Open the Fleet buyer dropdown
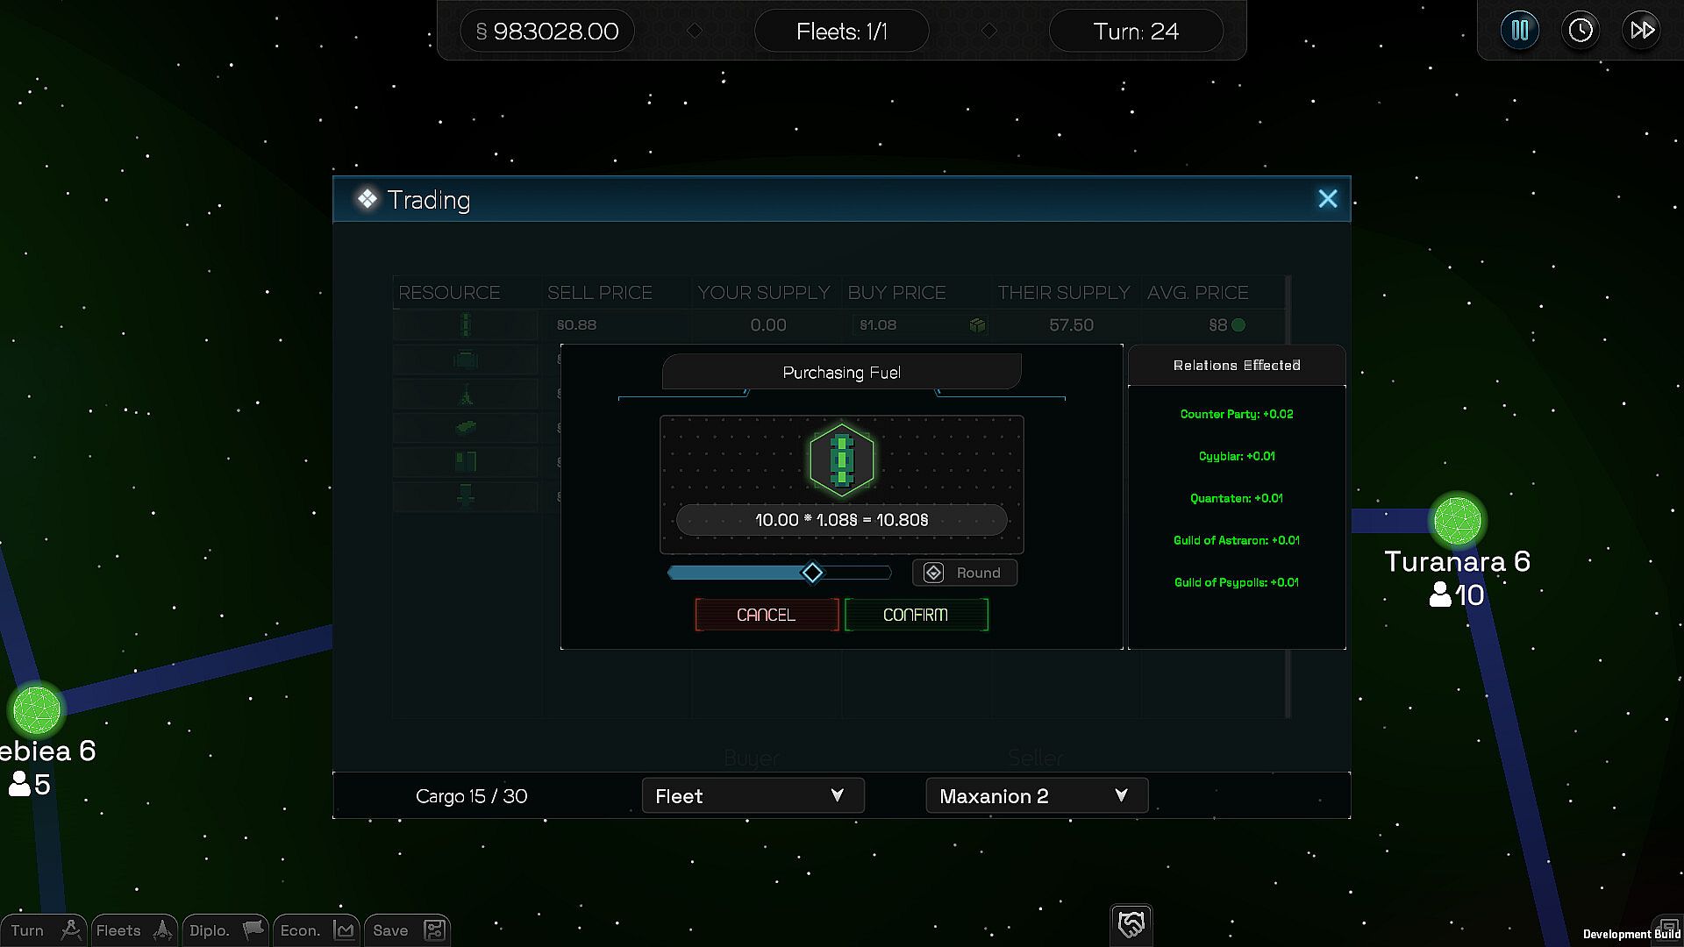The height and width of the screenshot is (947, 1684). tap(753, 795)
